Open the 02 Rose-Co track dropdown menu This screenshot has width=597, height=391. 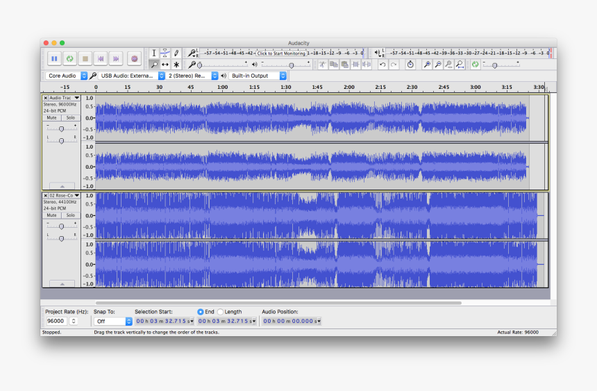tap(64, 196)
